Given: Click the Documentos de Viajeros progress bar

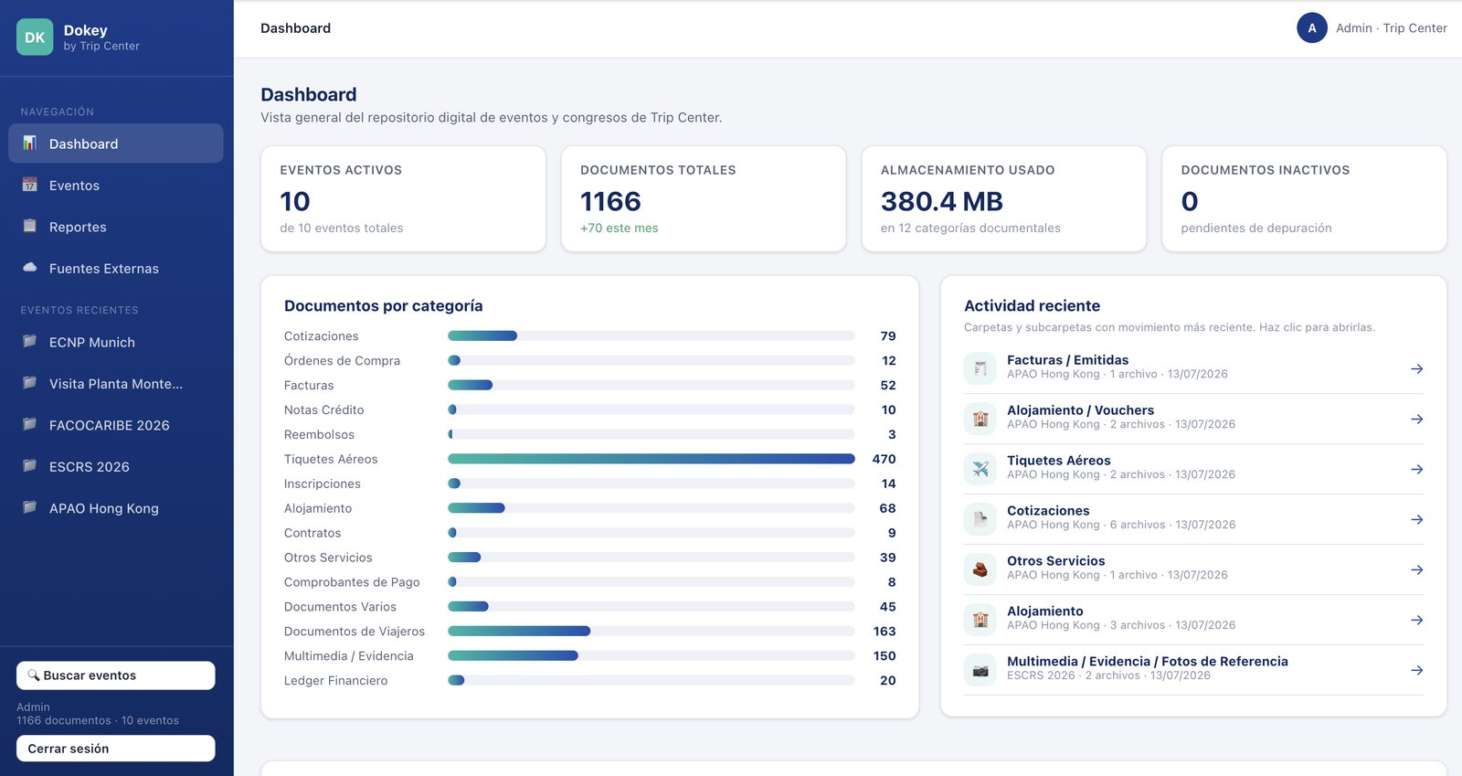Looking at the screenshot, I should pyautogui.click(x=652, y=632).
